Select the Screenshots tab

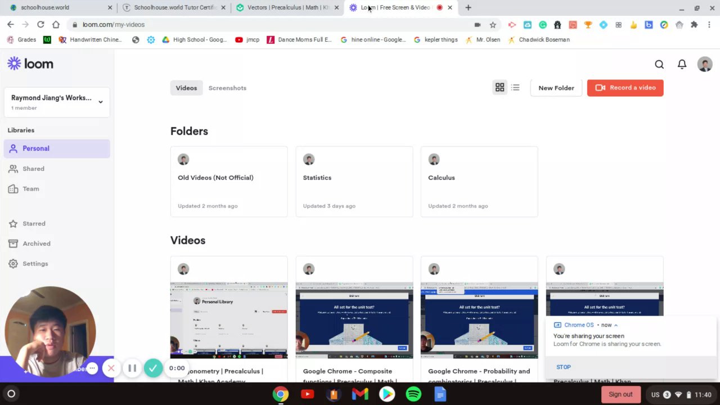coord(227,88)
